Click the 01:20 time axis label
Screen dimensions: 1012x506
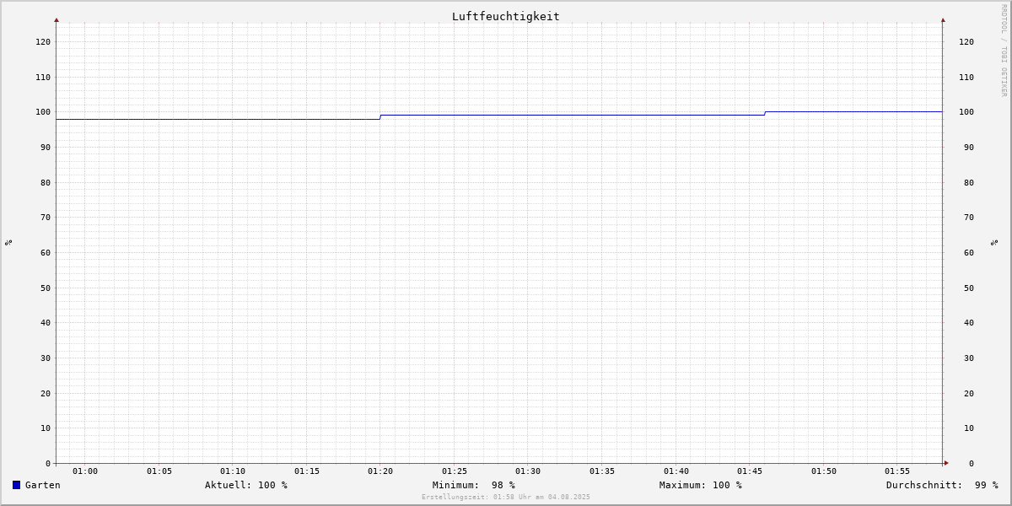click(x=380, y=471)
